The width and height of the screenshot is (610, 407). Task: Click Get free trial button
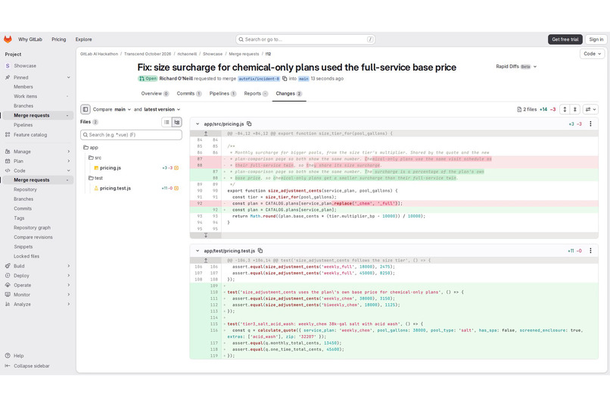click(x=565, y=39)
